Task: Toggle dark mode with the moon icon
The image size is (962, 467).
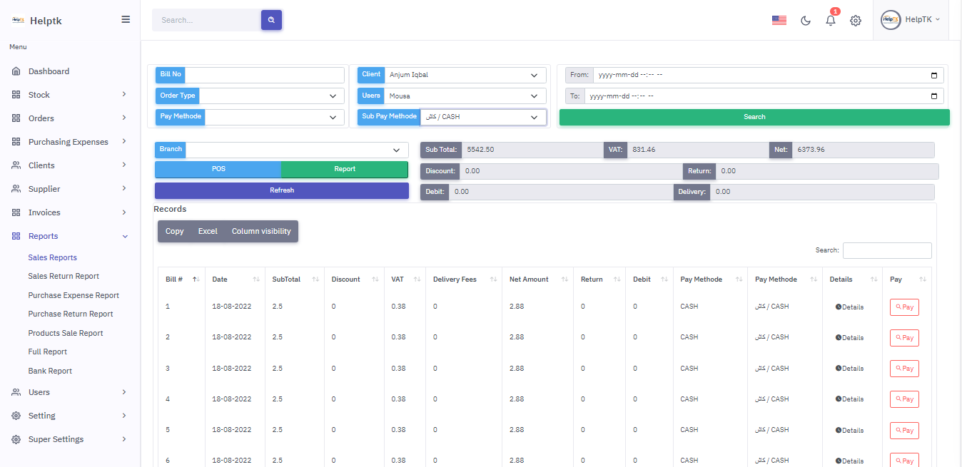Action: (x=806, y=21)
